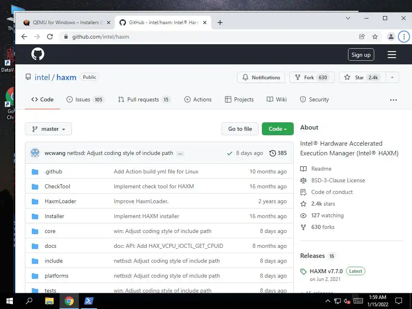Close the GitHub intel/haxm tab

point(205,23)
